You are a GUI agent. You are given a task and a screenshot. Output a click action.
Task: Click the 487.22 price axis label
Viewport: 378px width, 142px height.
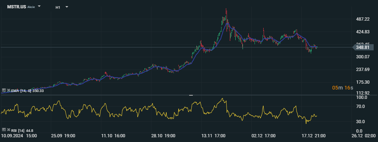pos(363,19)
